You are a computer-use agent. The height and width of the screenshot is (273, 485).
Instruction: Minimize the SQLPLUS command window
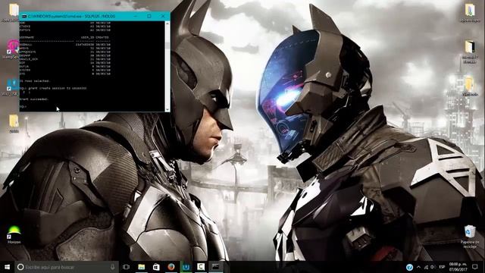(136, 16)
